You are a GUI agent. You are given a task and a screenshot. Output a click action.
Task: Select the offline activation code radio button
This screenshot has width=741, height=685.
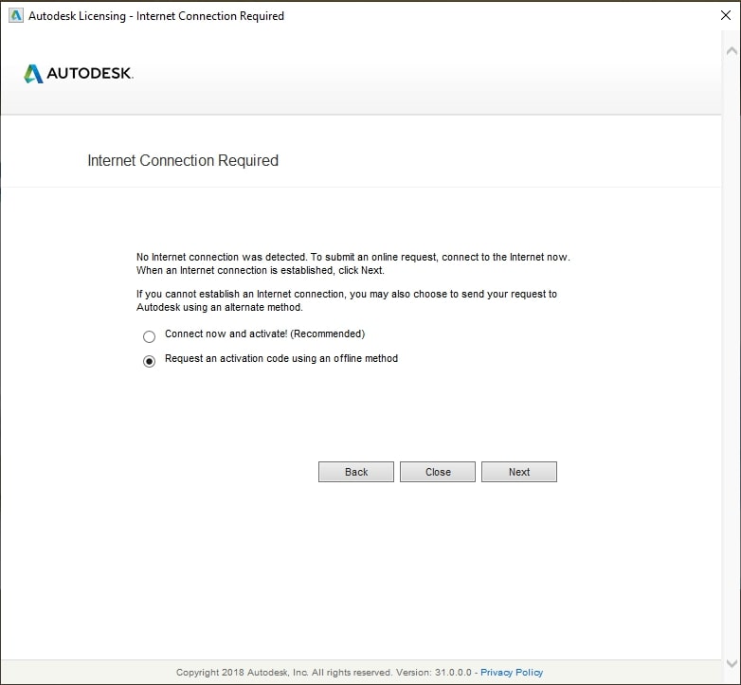(x=149, y=361)
